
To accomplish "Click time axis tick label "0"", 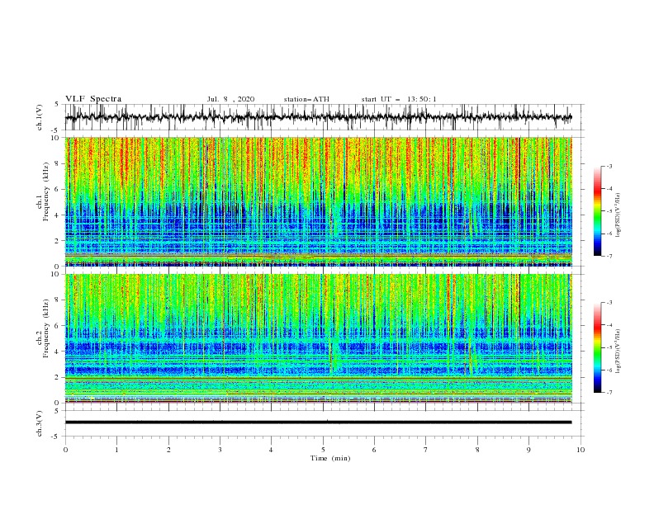I will click(65, 450).
